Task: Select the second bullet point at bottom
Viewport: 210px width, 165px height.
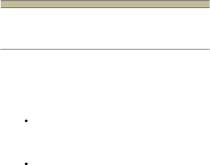Action: point(26,164)
